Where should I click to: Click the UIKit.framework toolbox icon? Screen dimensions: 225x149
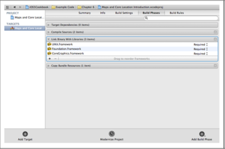tap(50, 44)
